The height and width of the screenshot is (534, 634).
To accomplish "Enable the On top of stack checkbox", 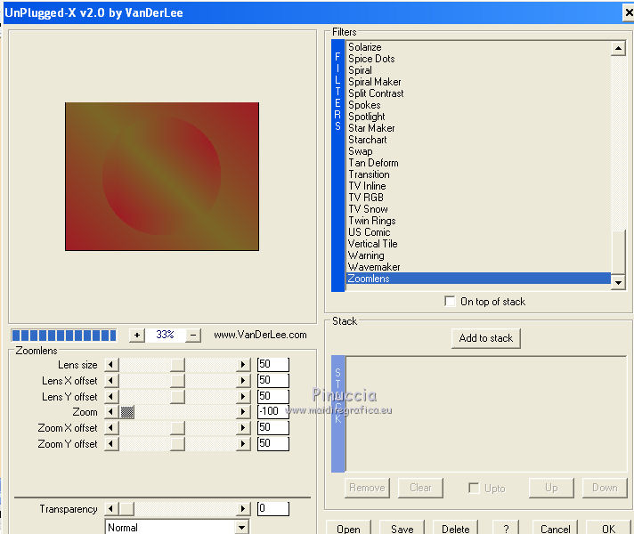I will [x=450, y=301].
